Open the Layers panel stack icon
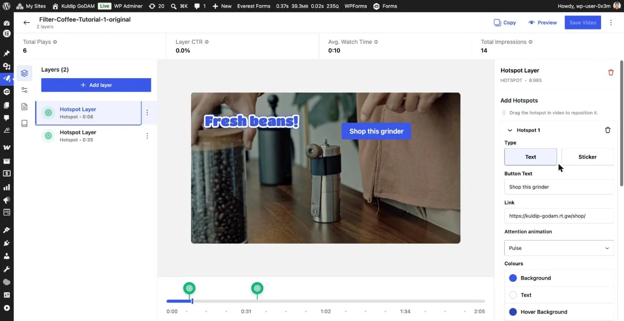The height and width of the screenshot is (321, 624). [x=24, y=73]
